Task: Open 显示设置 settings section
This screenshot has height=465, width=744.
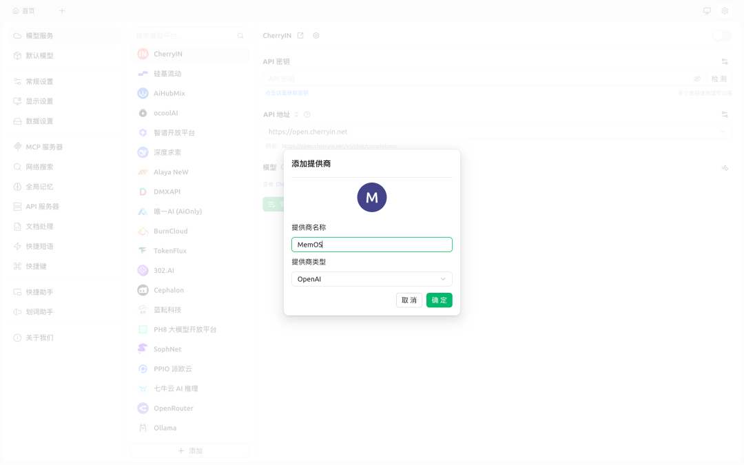Action: [65, 101]
